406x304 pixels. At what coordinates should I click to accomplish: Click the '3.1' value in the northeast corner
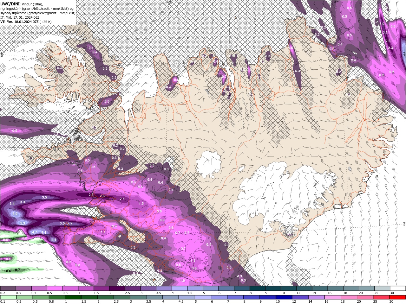(x=385, y=32)
